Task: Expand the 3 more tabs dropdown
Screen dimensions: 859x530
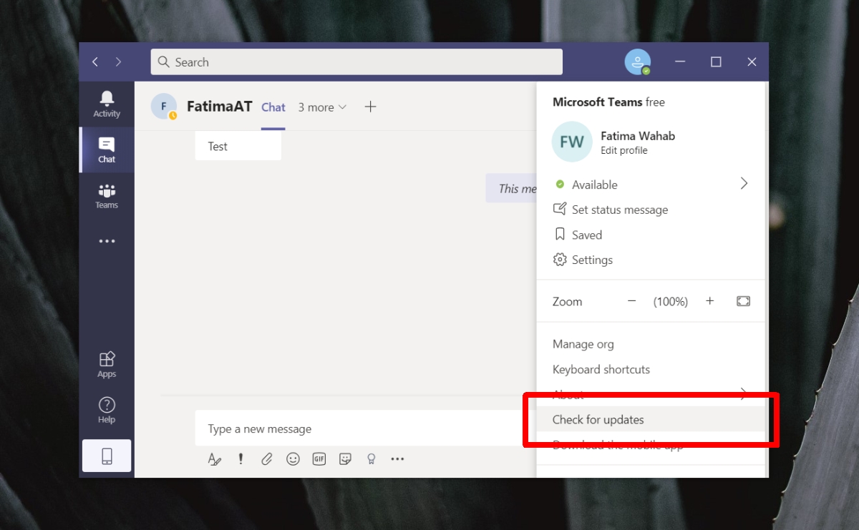Action: click(322, 107)
